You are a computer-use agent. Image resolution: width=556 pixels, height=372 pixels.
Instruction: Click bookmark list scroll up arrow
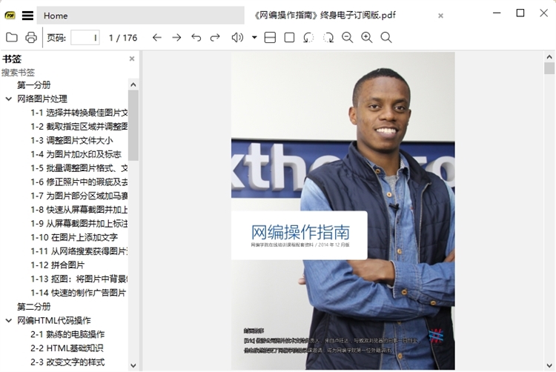coord(133,84)
